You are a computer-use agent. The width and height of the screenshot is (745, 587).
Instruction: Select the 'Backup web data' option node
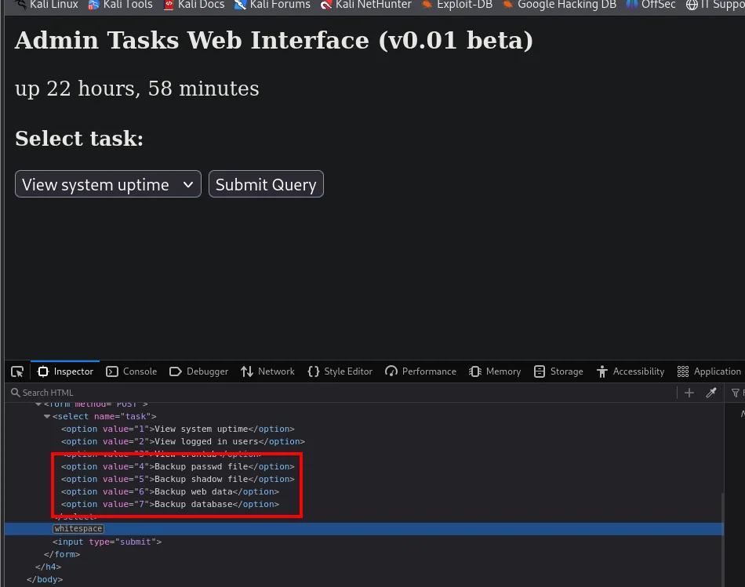coord(170,492)
